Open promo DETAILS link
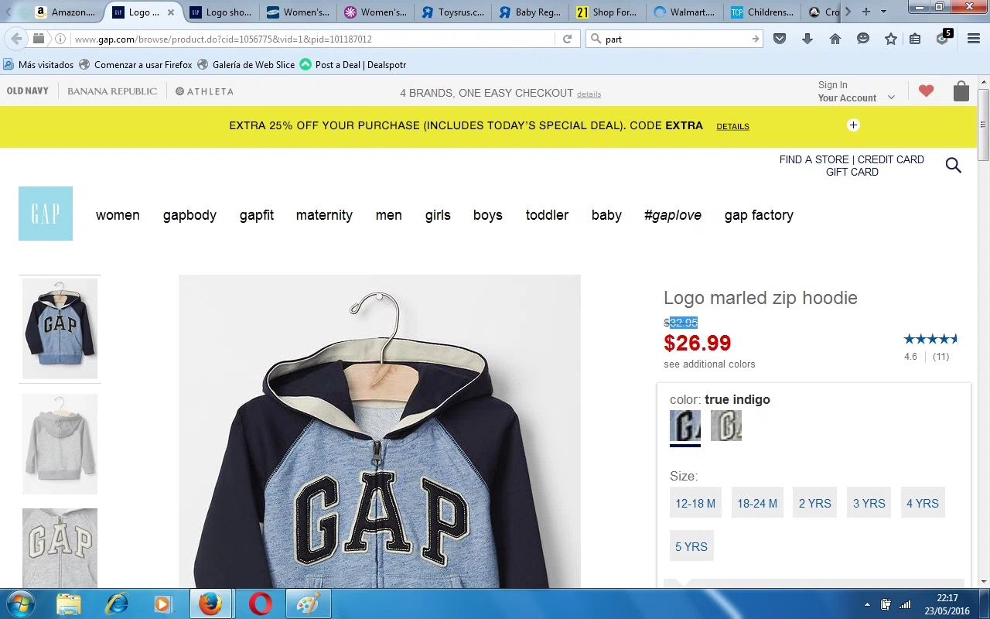The height and width of the screenshot is (619, 990). [x=732, y=126]
